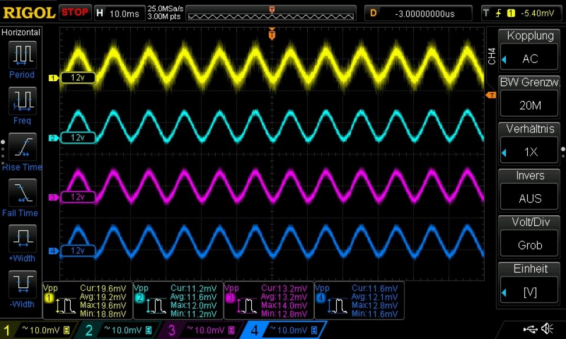Viewport: 566px width, 339px height.
Task: Toggle the speaker sound icon
Action: coord(547,328)
